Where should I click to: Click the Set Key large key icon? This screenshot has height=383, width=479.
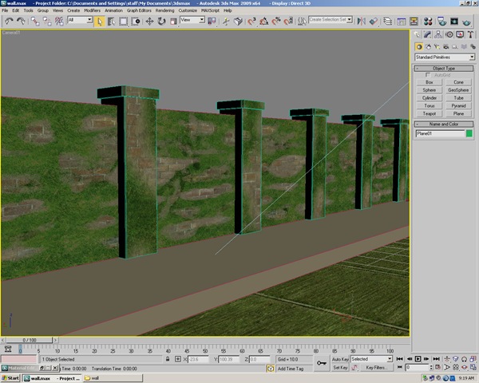(320, 363)
